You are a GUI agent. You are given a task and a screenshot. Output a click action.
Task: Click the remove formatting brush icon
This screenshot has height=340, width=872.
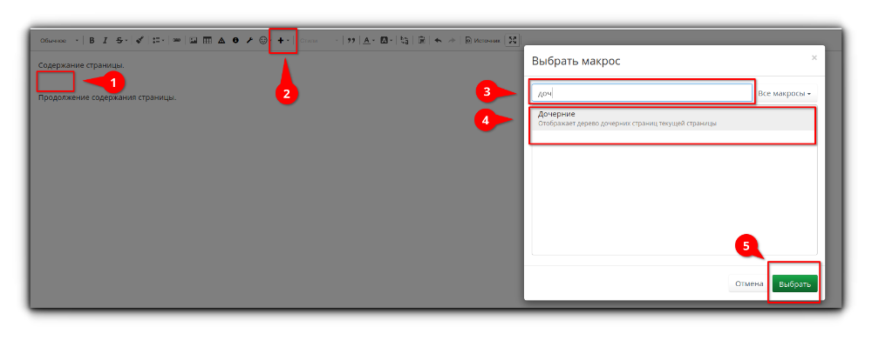click(x=140, y=41)
